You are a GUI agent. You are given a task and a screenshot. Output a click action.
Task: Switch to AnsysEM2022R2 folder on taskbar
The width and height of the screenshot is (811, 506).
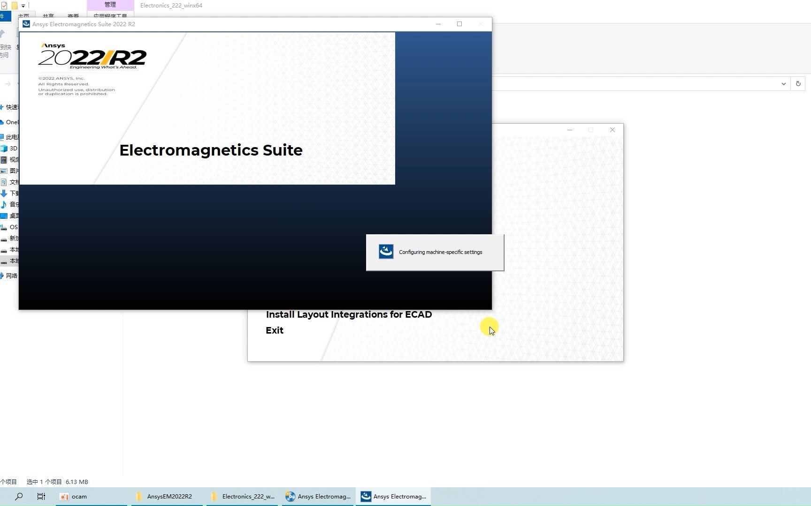(x=167, y=497)
